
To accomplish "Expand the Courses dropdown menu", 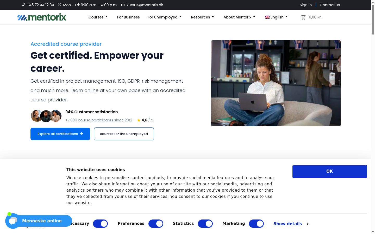I will click(98, 17).
